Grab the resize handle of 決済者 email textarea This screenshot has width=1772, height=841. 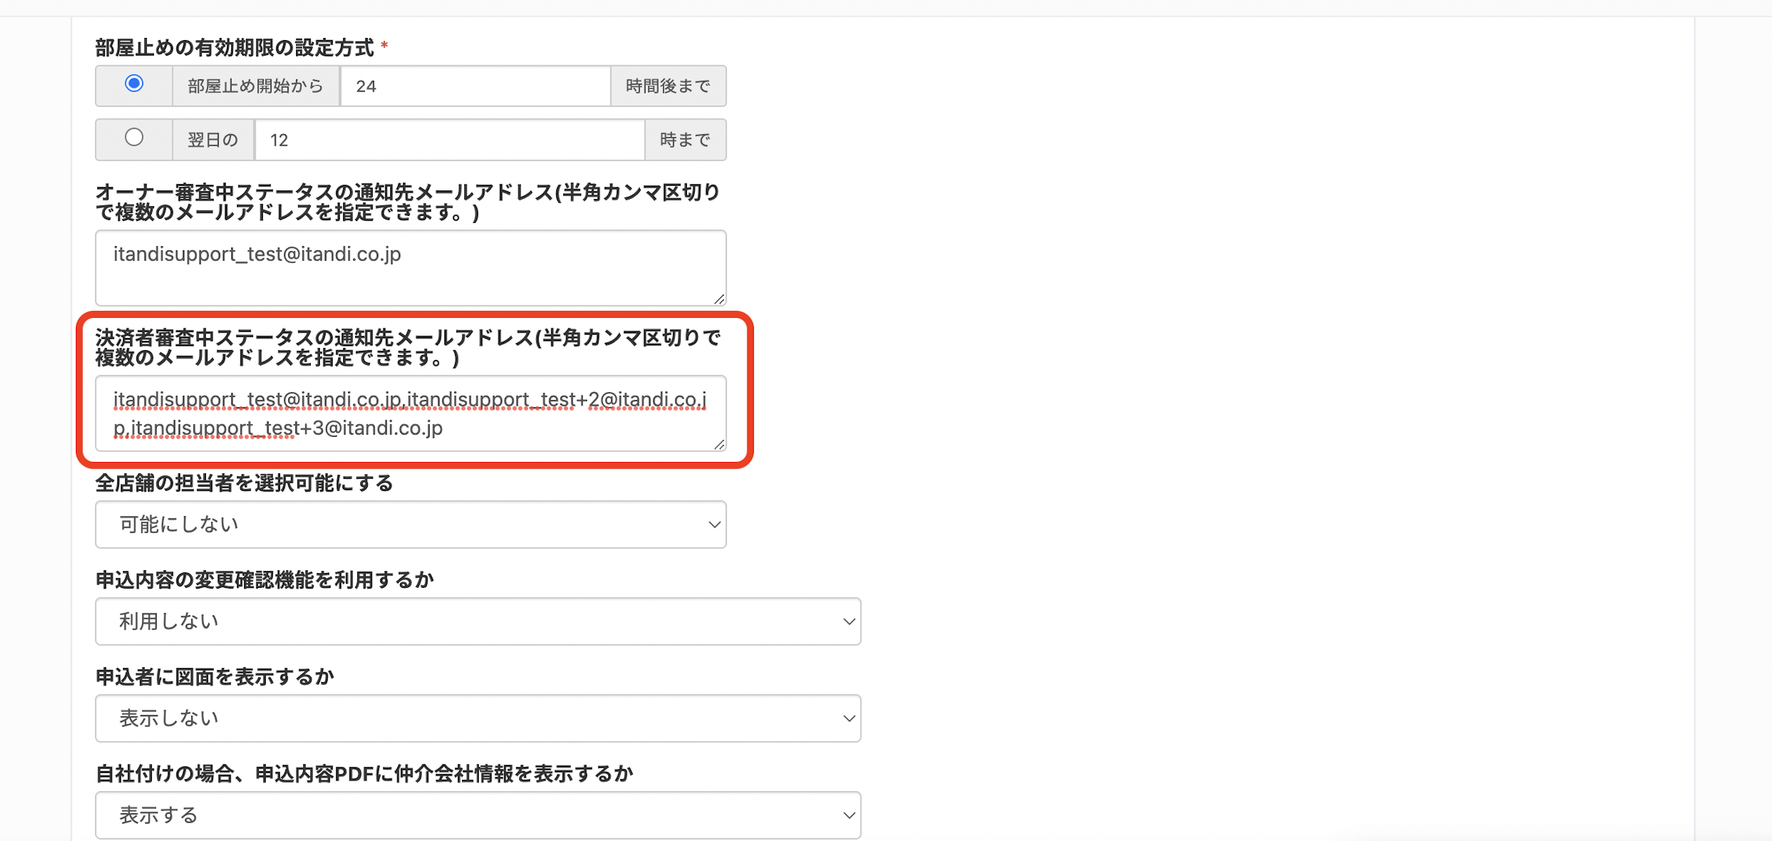click(x=719, y=444)
